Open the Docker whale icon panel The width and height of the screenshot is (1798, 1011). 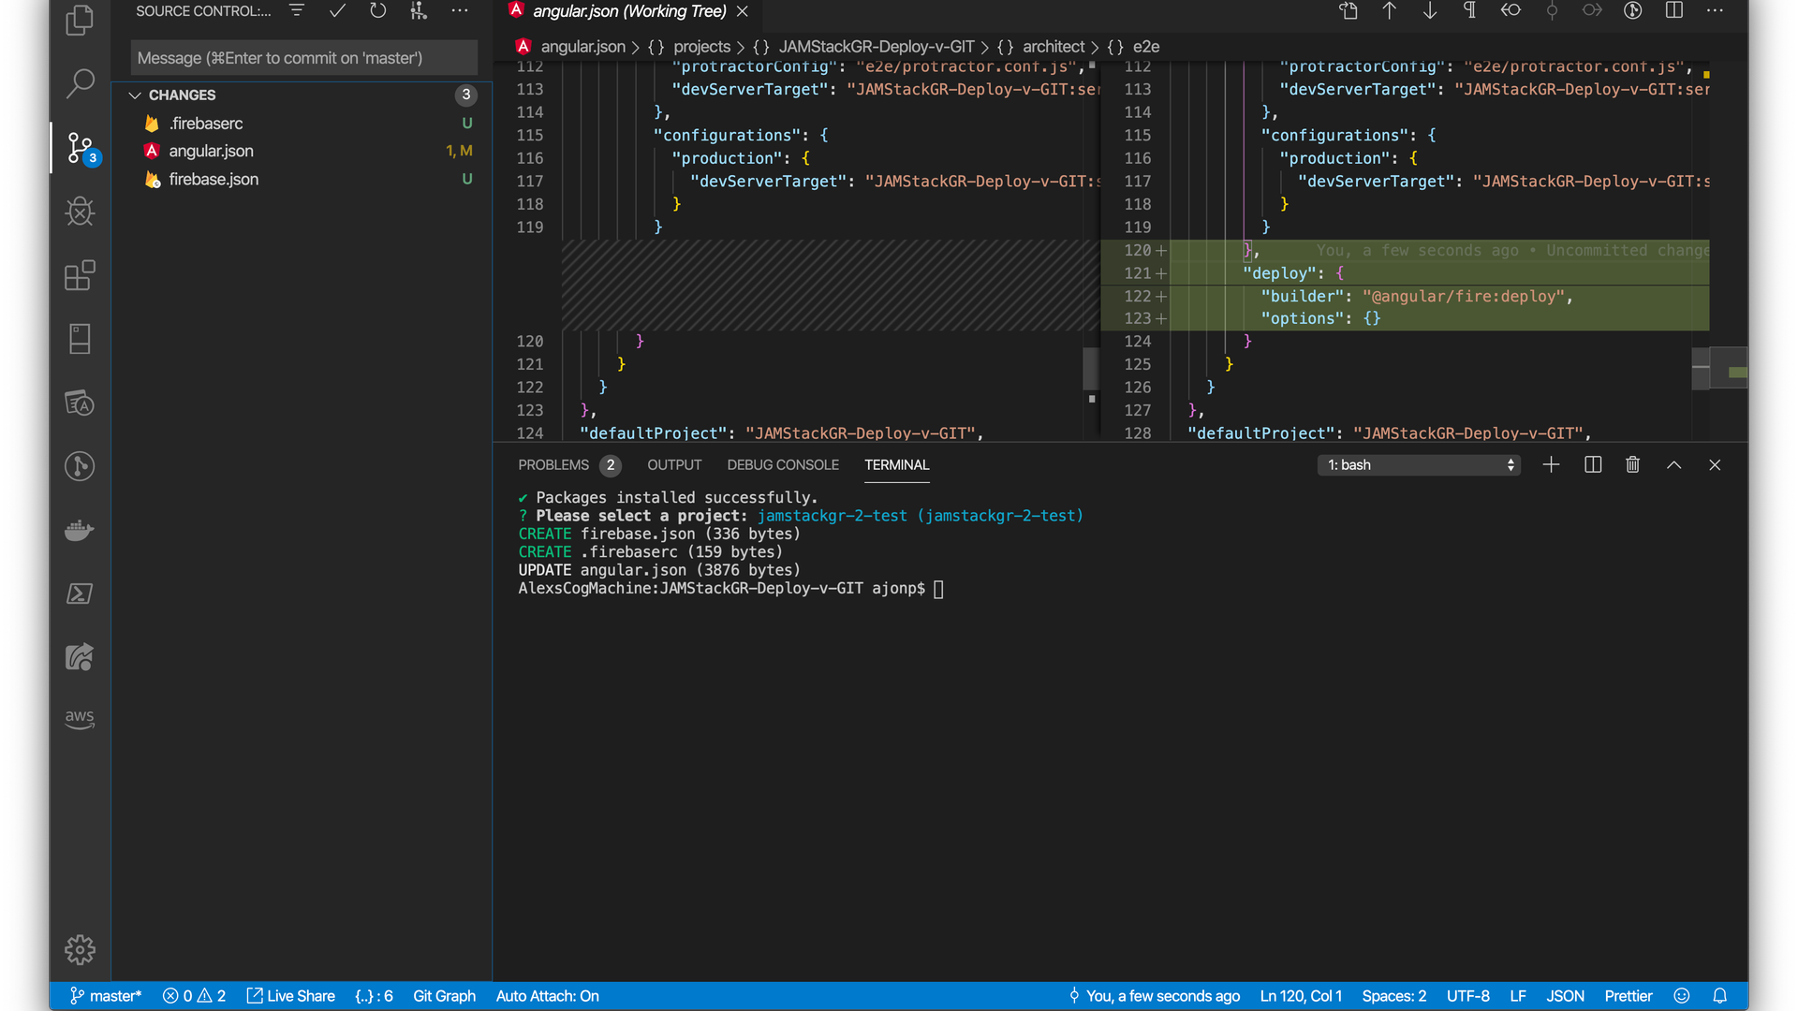click(x=80, y=530)
